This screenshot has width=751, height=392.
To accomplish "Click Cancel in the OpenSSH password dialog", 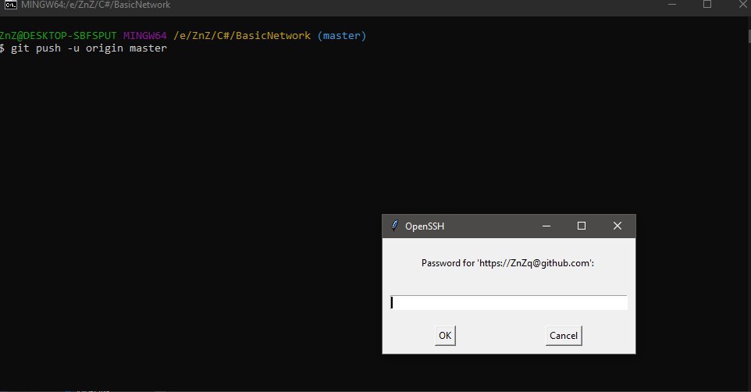I will tap(564, 336).
